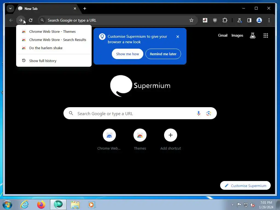Expand the tab search dropdown arrow
The width and height of the screenshot is (280, 210).
(x=10, y=8)
